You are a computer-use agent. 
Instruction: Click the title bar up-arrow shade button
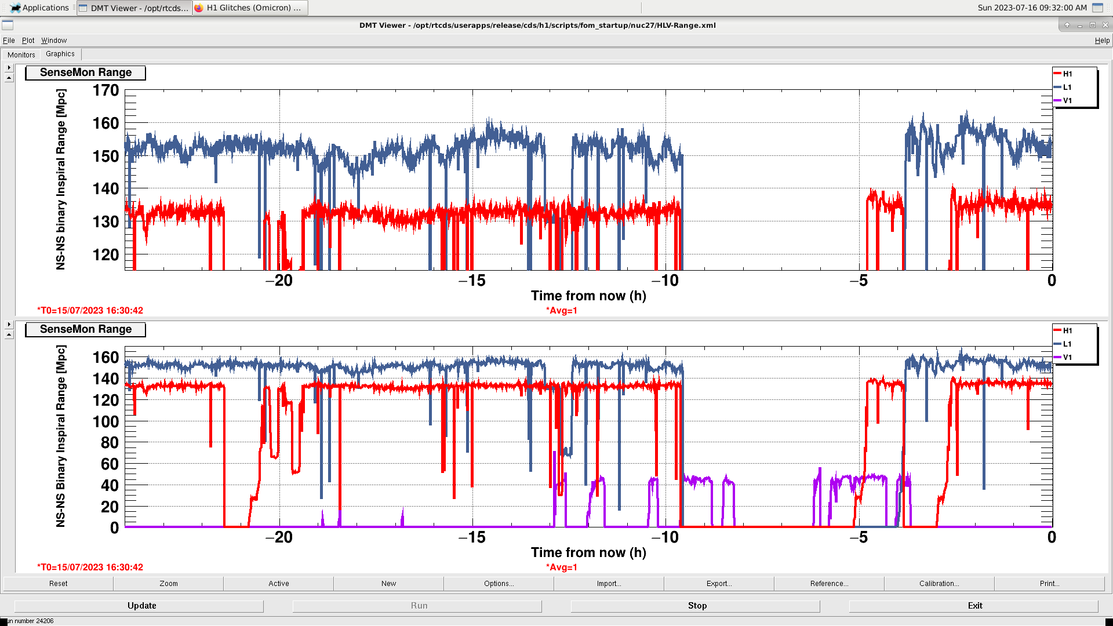[x=1067, y=25]
